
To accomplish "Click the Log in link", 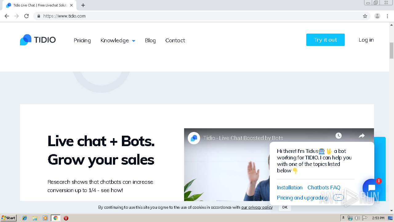I will pos(366,40).
